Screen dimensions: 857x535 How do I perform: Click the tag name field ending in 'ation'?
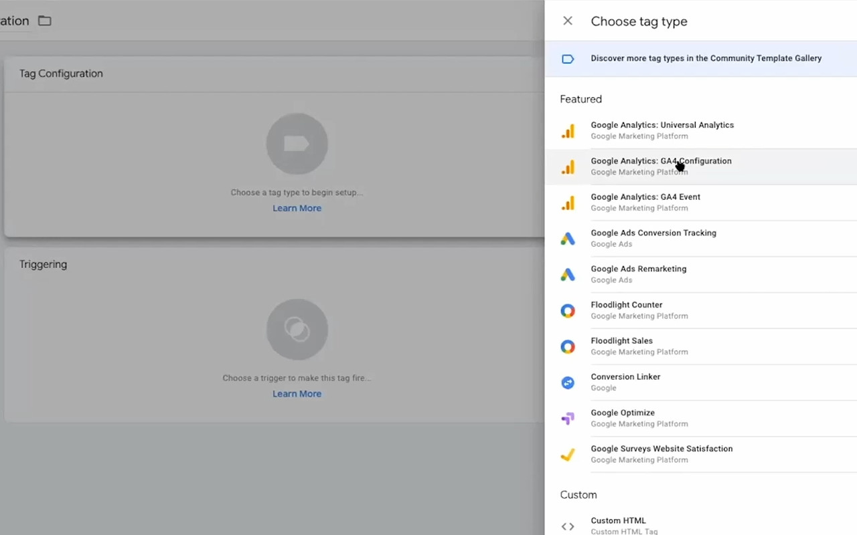pos(15,21)
